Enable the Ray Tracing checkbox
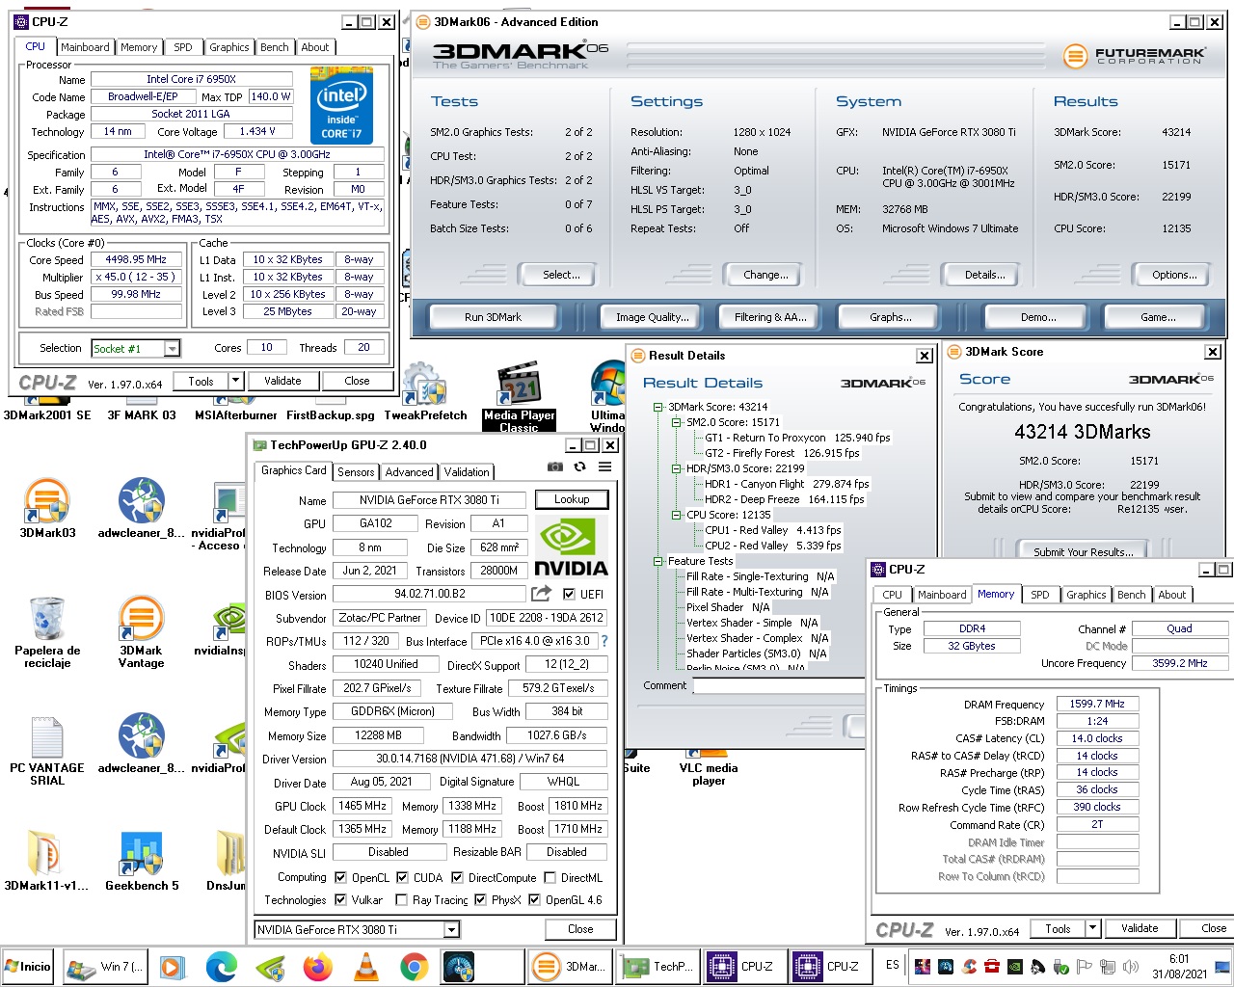The width and height of the screenshot is (1234, 987). [401, 900]
